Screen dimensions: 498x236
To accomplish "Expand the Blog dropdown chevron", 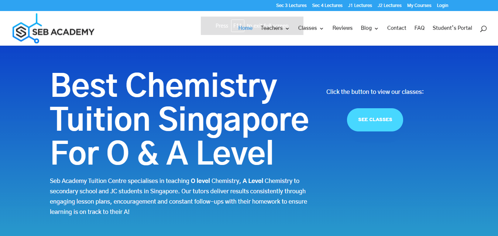I will click(x=376, y=28).
